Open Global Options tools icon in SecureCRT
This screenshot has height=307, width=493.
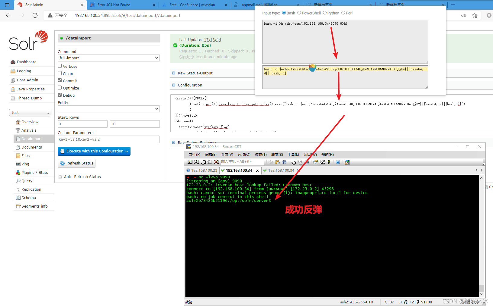coord(322,162)
